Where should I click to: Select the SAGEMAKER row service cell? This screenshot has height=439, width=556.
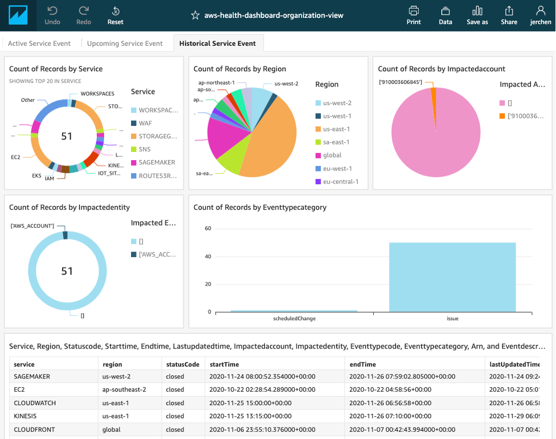32,377
